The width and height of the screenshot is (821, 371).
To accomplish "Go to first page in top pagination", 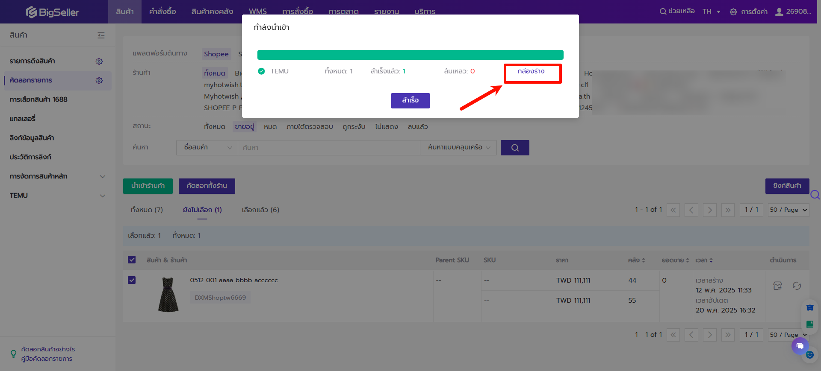I will click(x=673, y=210).
